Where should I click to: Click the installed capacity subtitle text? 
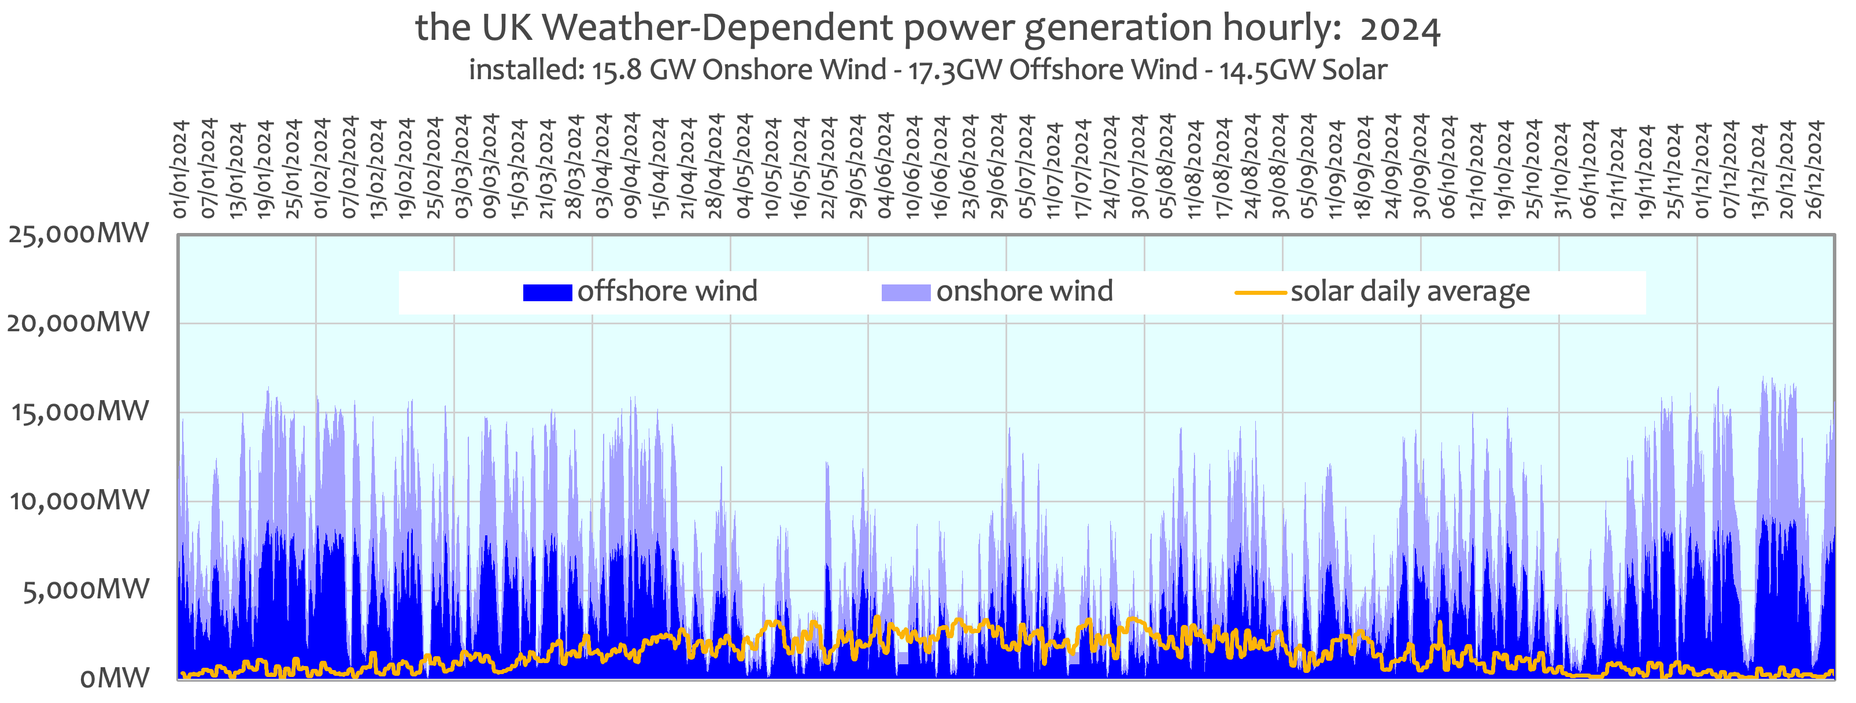[927, 70]
